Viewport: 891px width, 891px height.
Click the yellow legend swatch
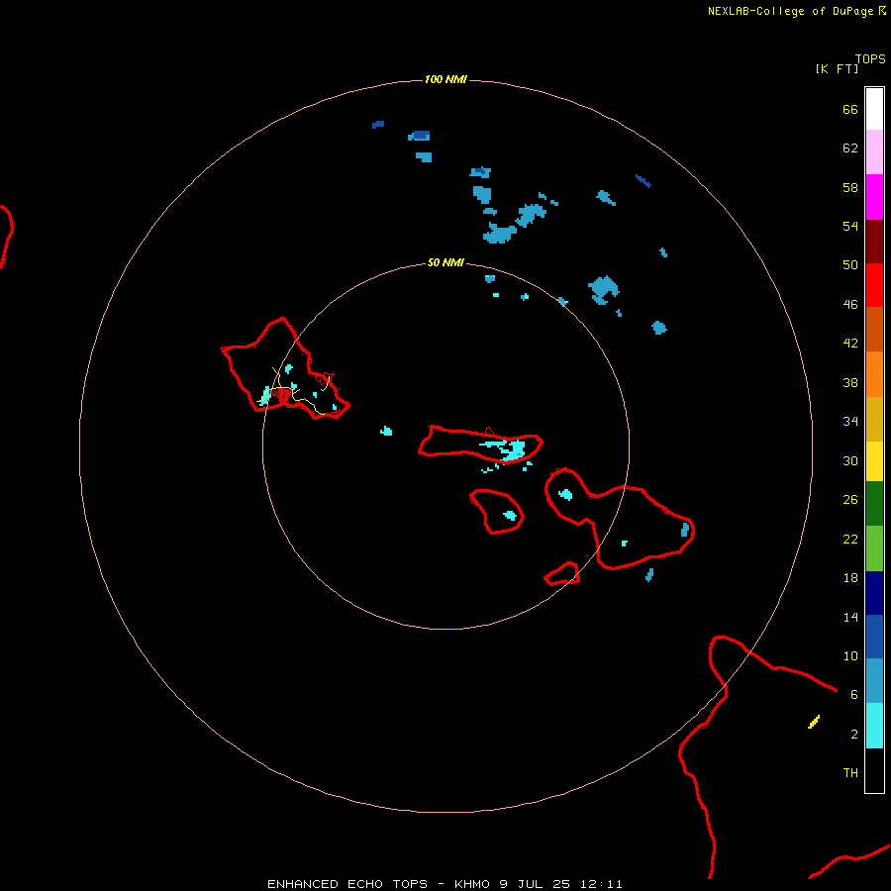pyautogui.click(x=874, y=461)
